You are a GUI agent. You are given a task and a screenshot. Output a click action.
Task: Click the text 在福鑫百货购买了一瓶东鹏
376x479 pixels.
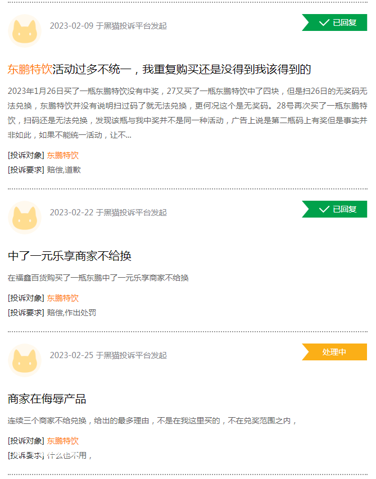click(98, 278)
